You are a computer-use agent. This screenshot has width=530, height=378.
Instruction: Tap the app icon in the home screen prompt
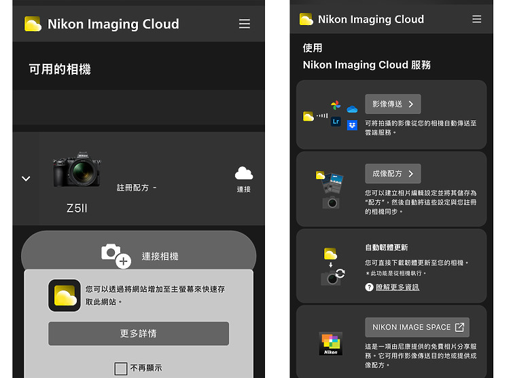pos(65,295)
